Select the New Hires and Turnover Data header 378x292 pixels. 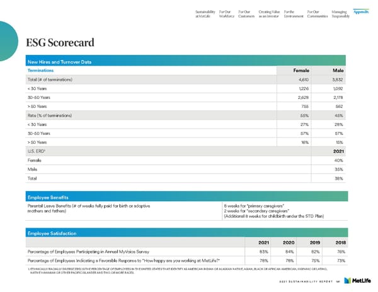coord(60,61)
